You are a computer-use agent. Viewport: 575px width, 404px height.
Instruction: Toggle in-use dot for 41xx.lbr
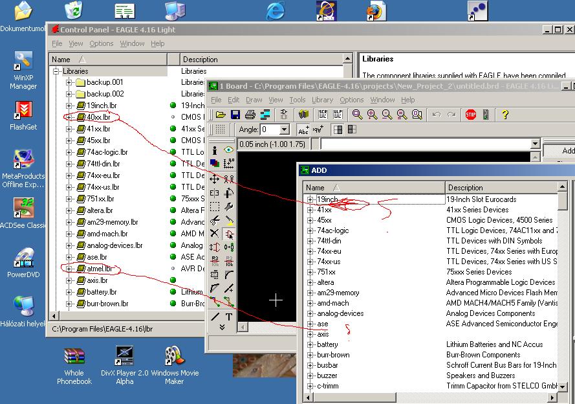(173, 129)
